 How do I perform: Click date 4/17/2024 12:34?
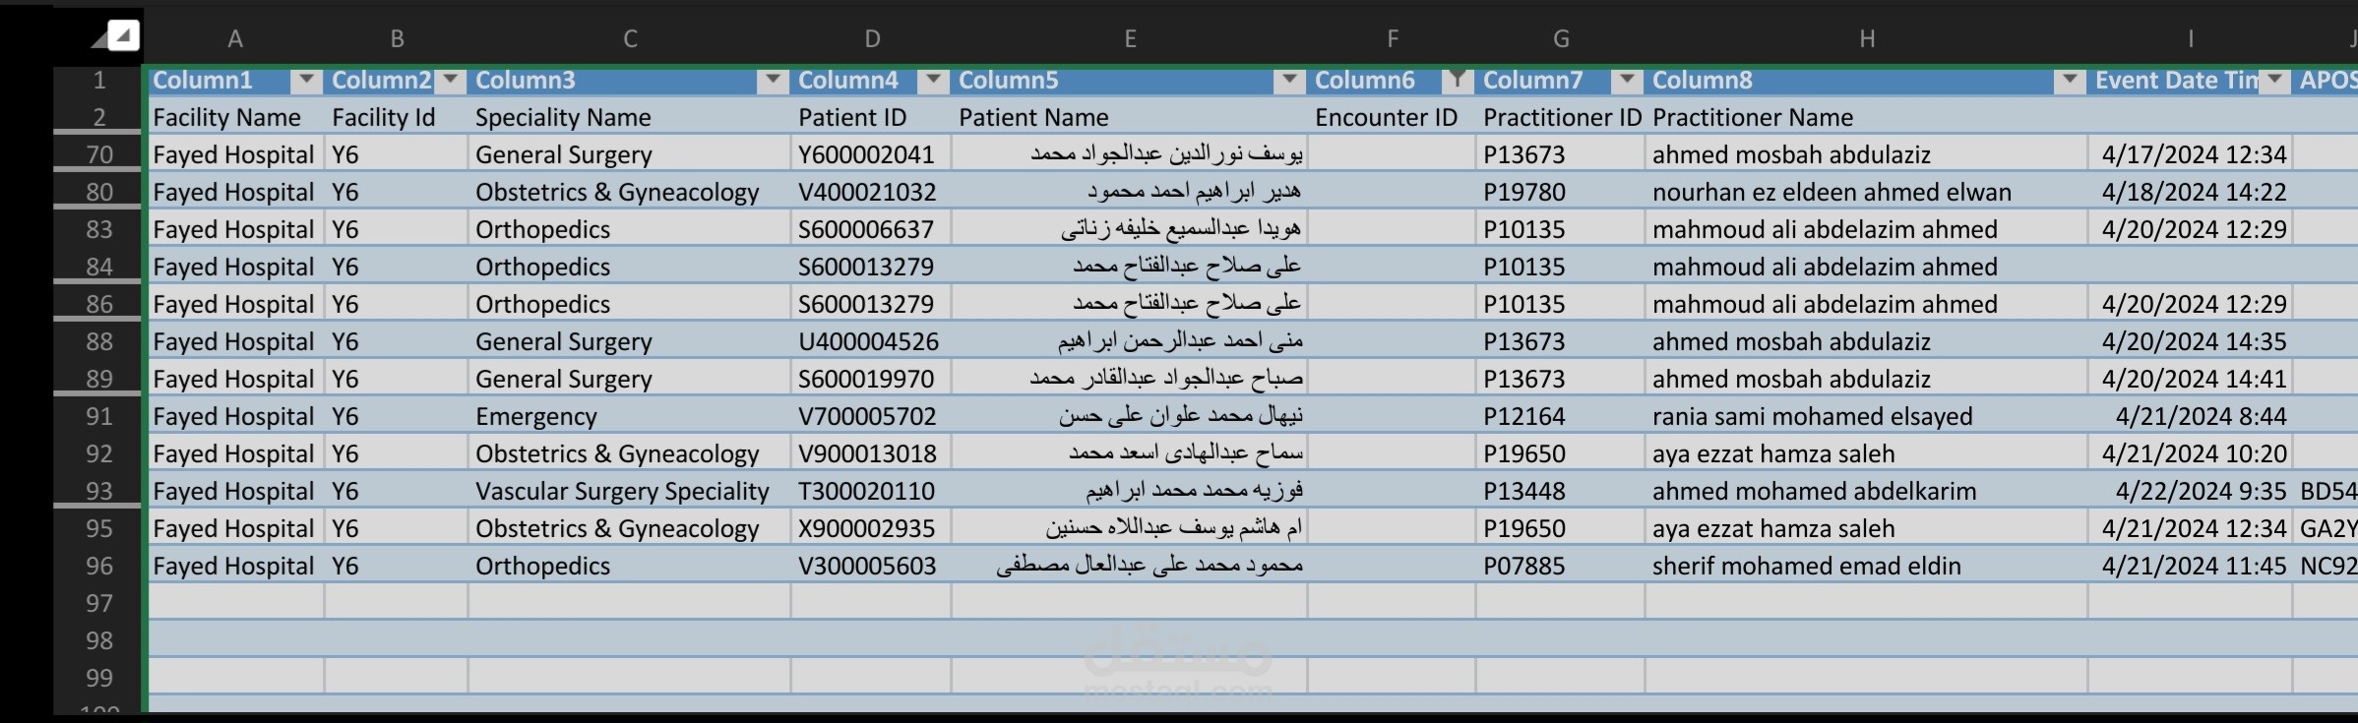(2191, 154)
